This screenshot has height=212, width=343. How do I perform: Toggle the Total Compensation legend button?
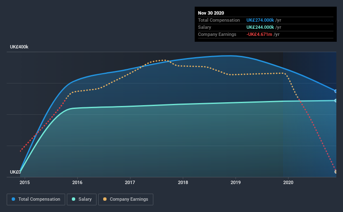(36, 199)
